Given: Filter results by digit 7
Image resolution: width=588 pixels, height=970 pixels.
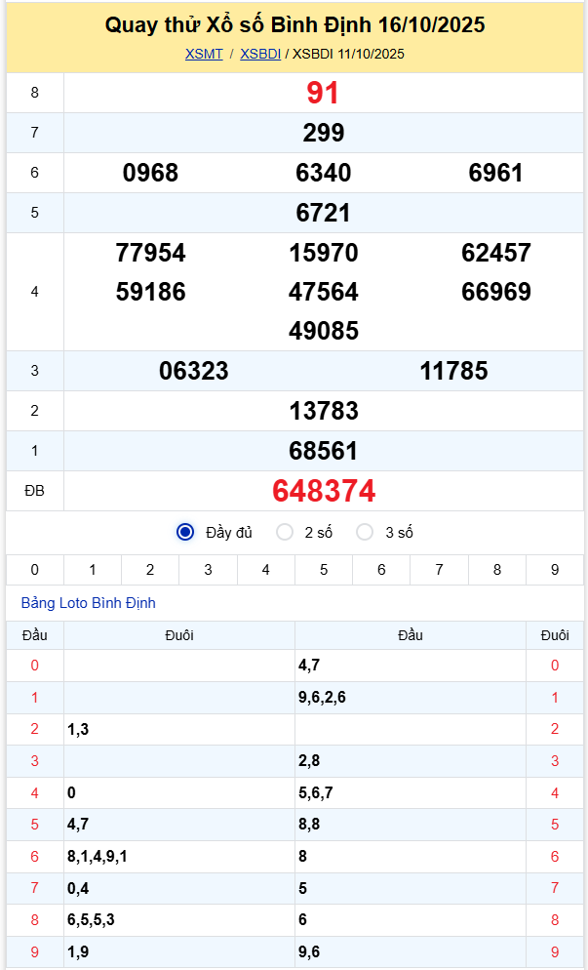Looking at the screenshot, I should pos(439,570).
